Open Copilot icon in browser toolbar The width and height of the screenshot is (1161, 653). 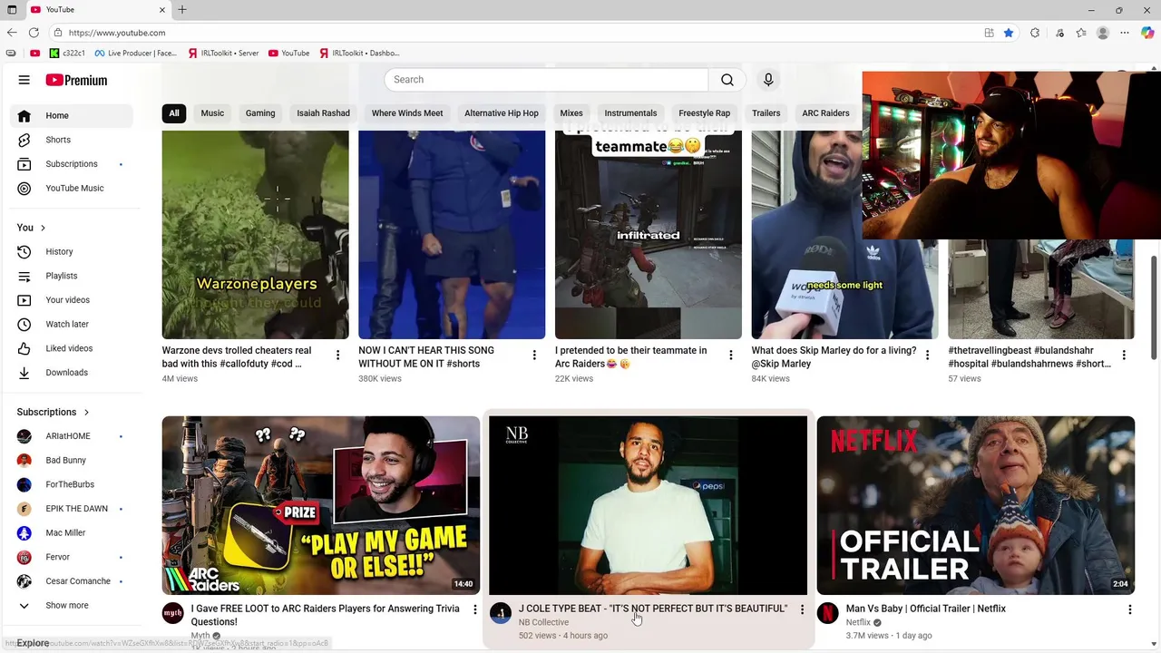coord(1147,33)
